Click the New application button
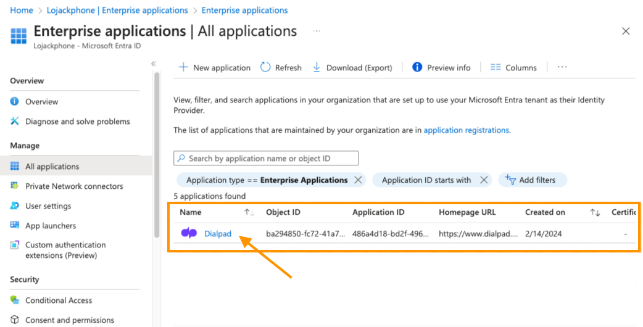Image resolution: width=643 pixels, height=327 pixels. pos(215,67)
